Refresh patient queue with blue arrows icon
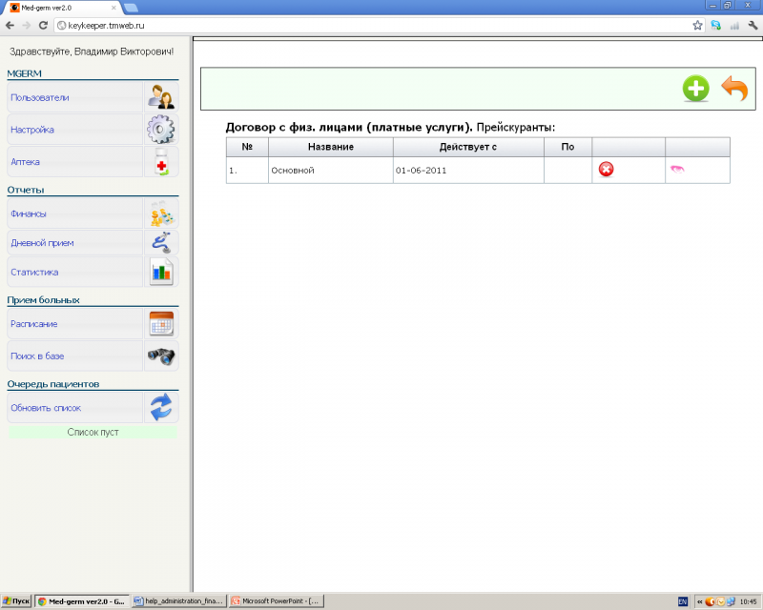This screenshot has height=610, width=763. pyautogui.click(x=160, y=408)
